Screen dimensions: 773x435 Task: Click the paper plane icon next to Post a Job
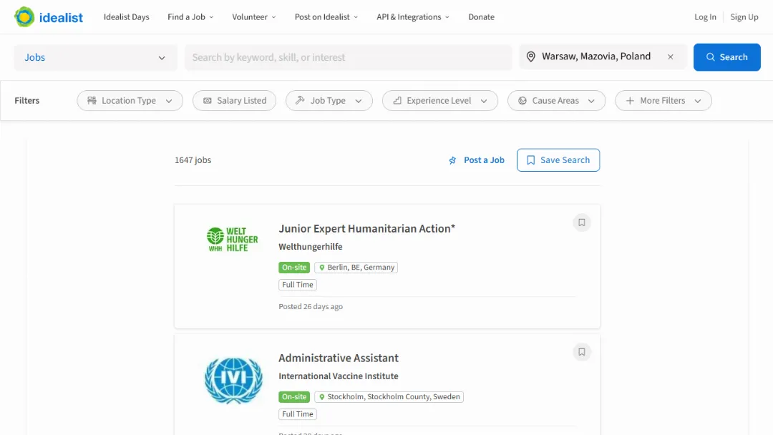coord(452,160)
